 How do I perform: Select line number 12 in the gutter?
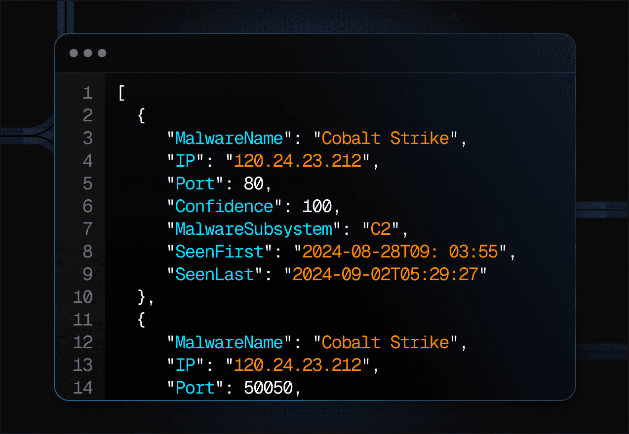click(82, 342)
